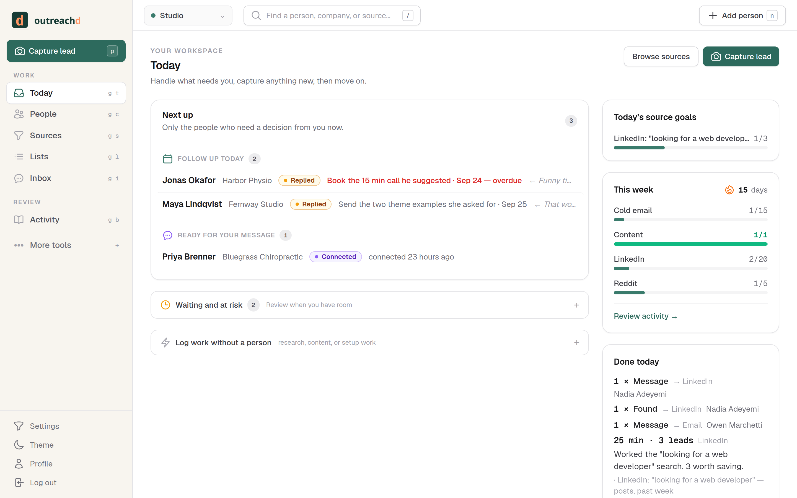
Task: Click Add person in the top bar
Action: [x=742, y=15]
